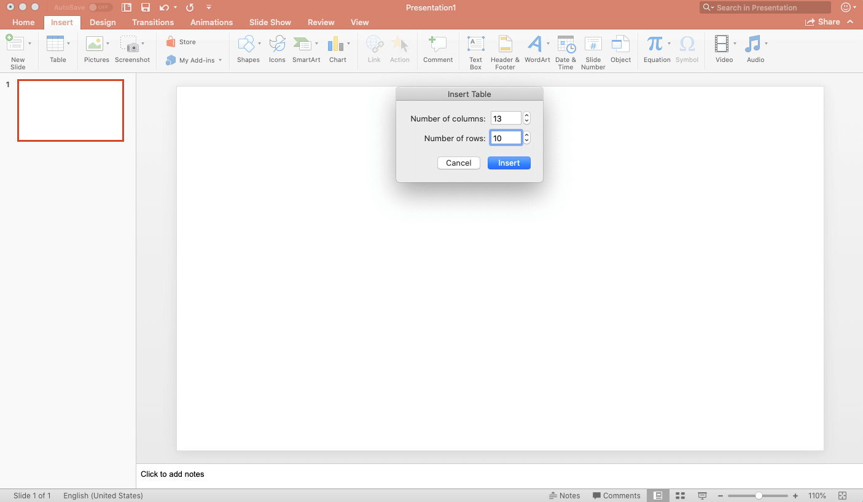Click the Equation pi icon

click(655, 44)
